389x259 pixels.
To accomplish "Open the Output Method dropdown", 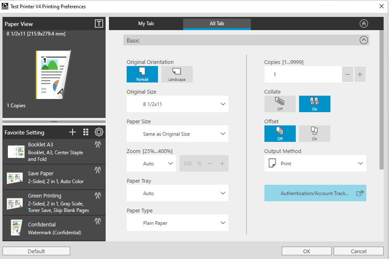I will coord(315,163).
